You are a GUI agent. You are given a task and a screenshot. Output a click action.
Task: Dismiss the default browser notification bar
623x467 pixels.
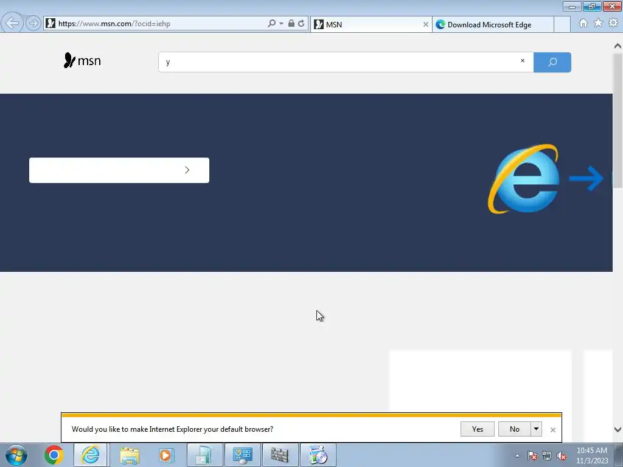pos(552,430)
